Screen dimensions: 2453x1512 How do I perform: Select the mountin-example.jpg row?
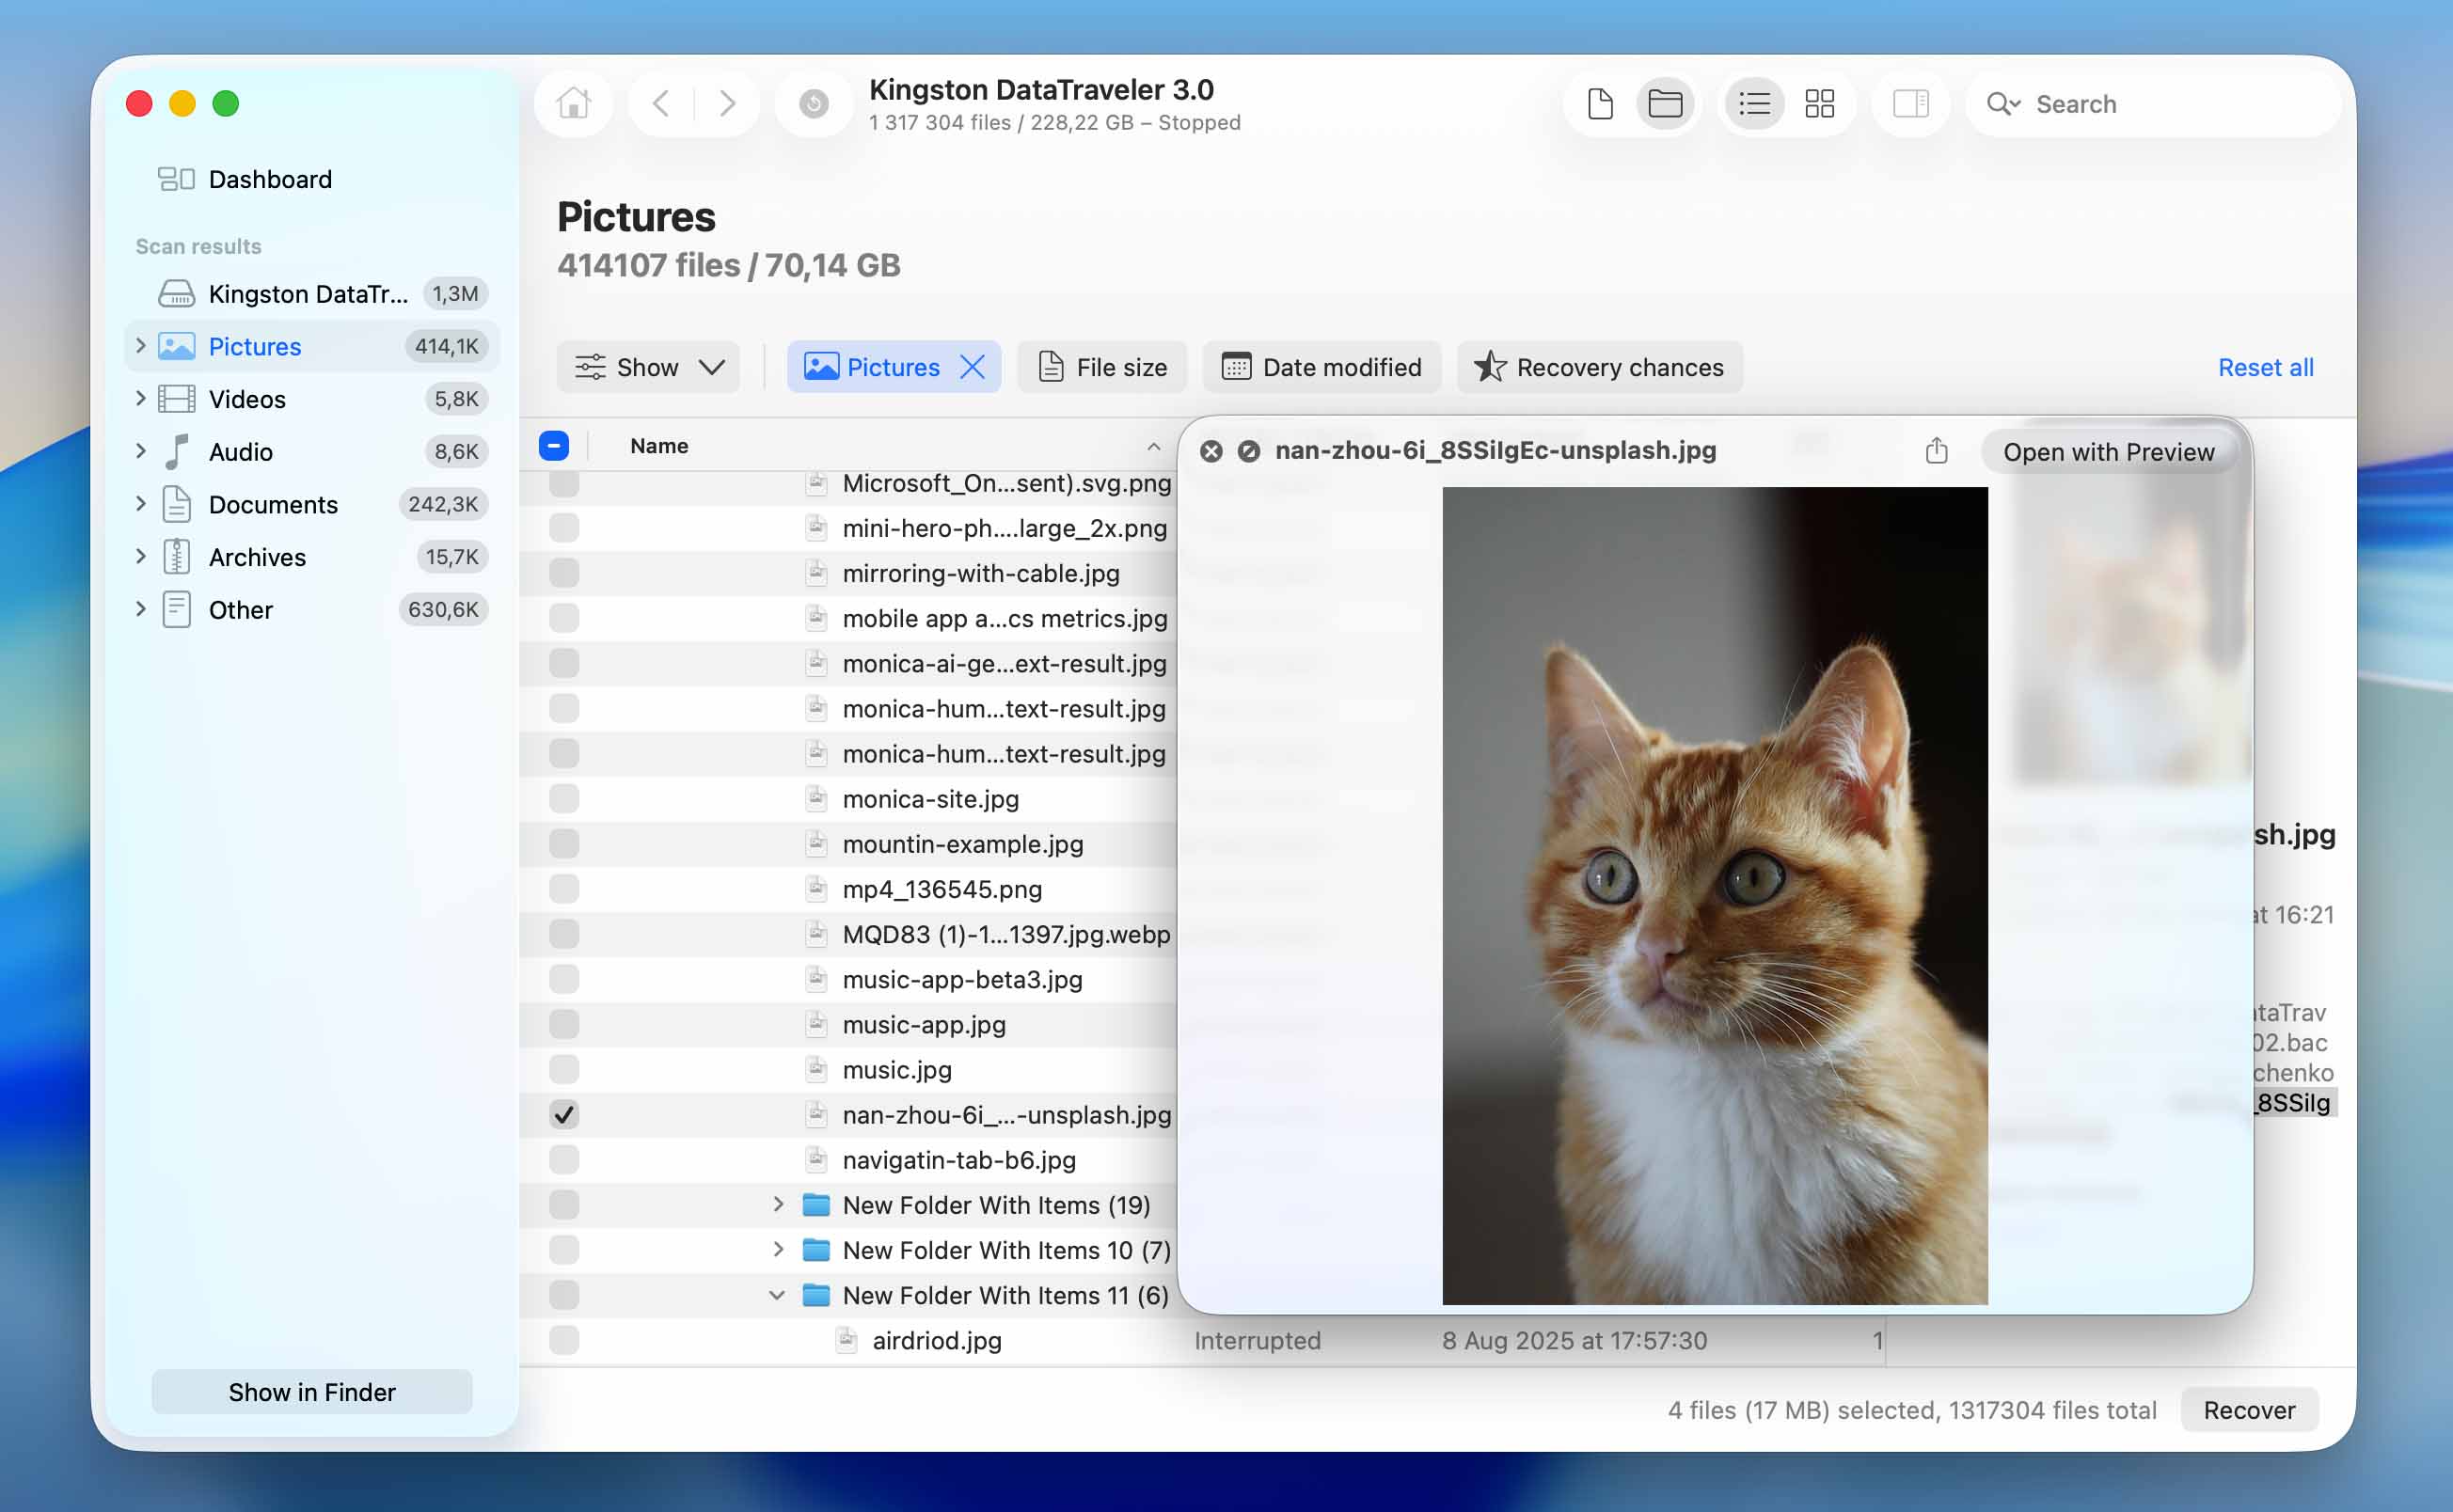coord(848,844)
